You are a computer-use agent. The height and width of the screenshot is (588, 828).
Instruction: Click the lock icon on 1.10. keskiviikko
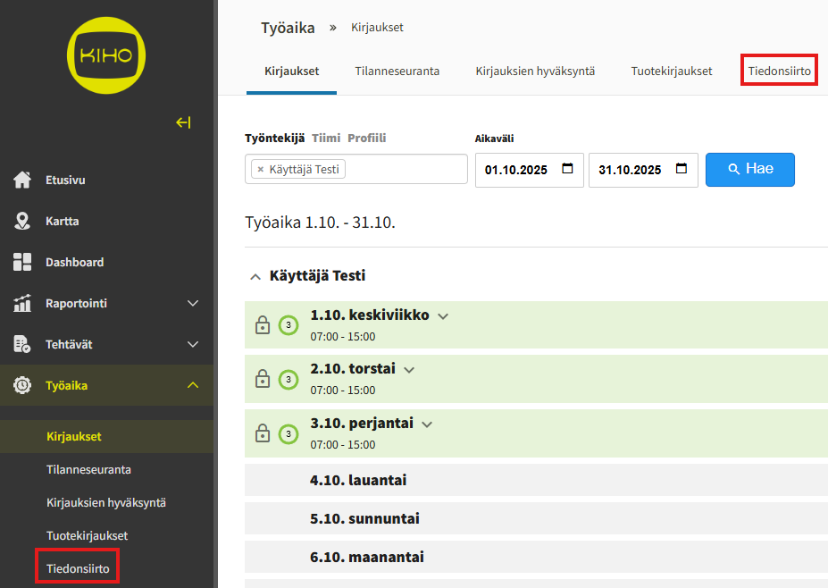[x=263, y=325]
